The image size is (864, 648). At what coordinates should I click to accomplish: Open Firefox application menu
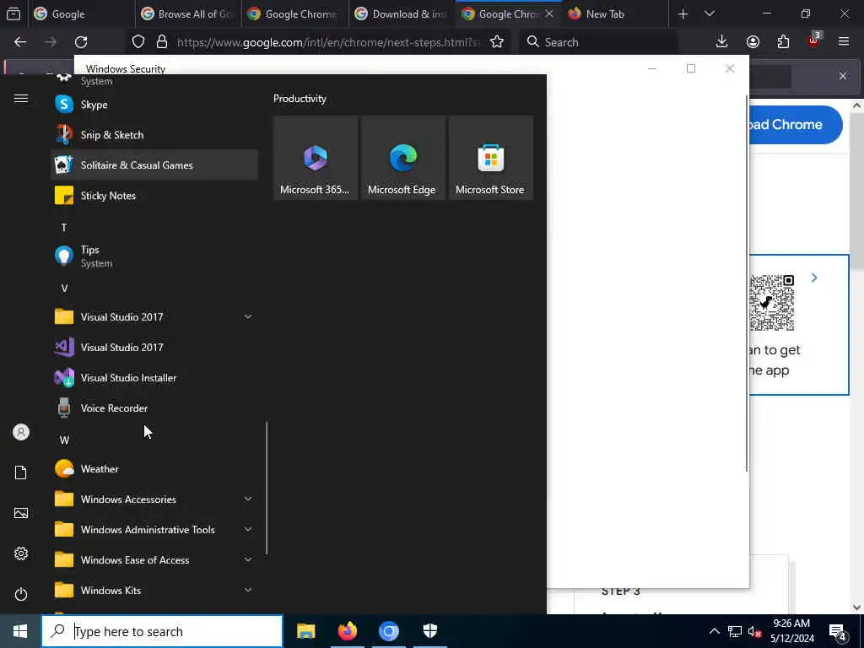844,42
